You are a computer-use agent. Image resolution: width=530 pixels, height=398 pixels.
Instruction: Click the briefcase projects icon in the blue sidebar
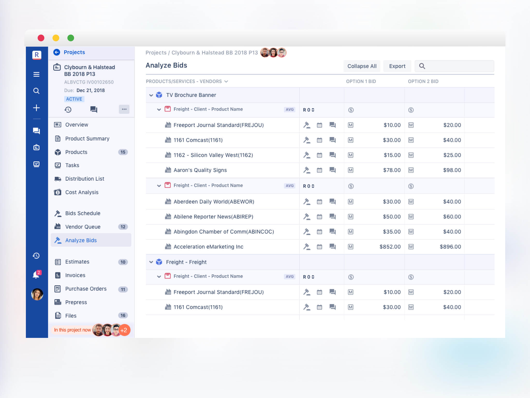coord(36,147)
